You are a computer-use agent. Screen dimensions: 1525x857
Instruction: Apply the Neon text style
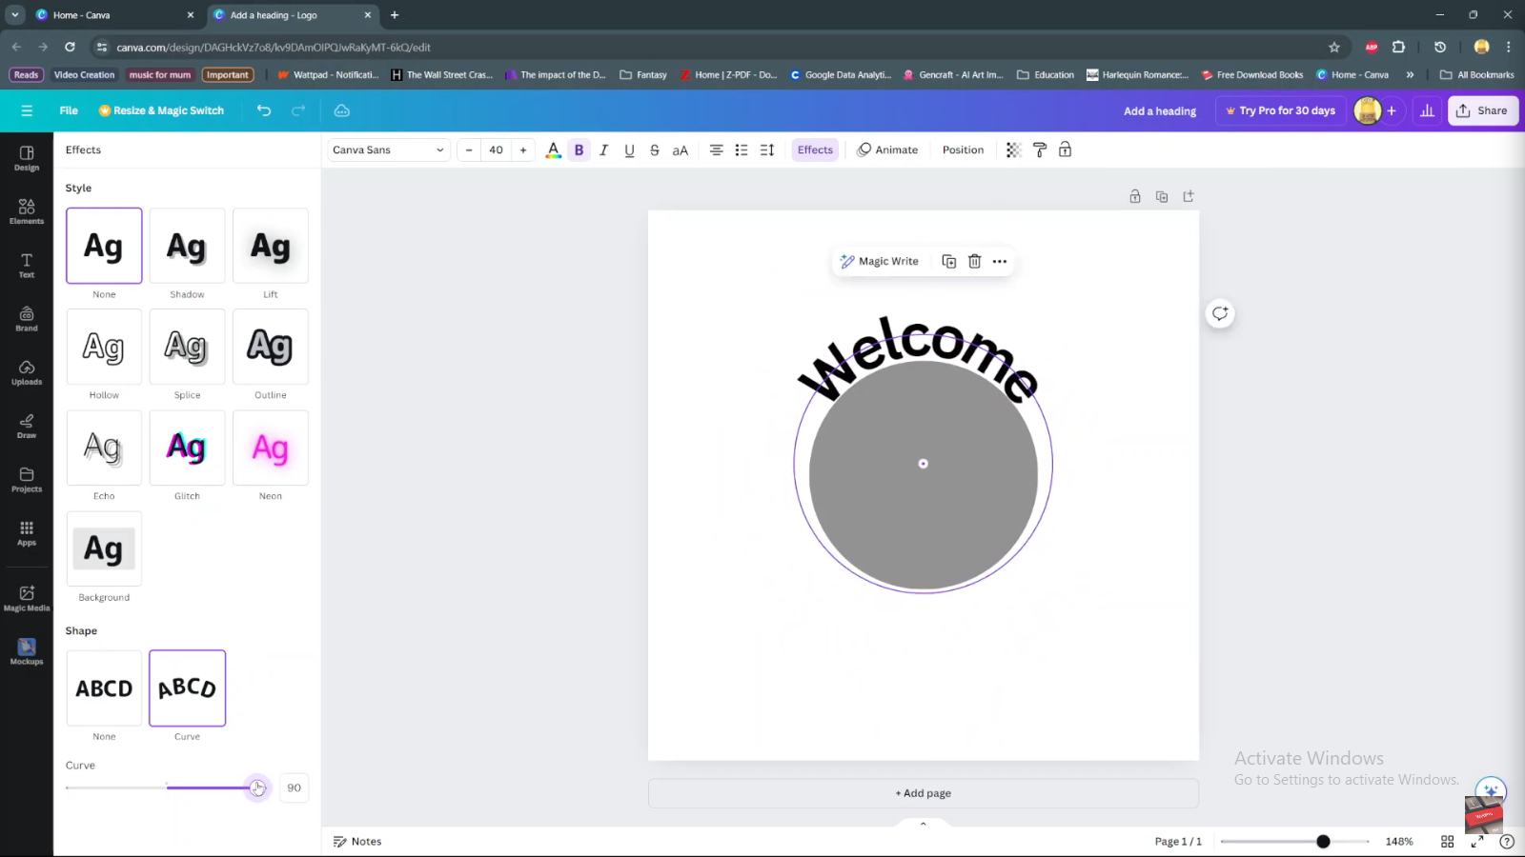[271, 448]
